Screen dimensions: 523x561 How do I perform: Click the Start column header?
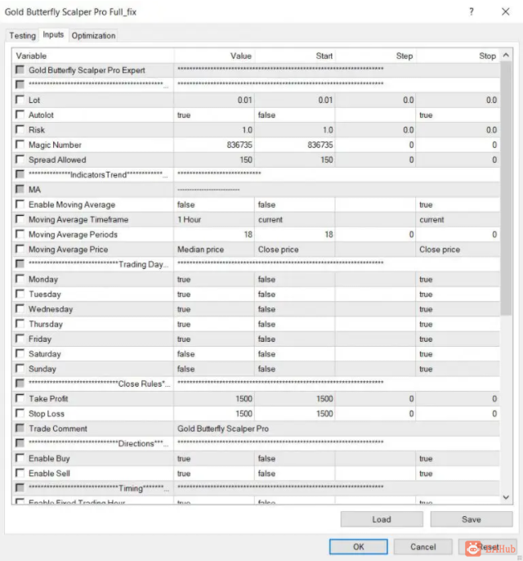pos(295,56)
